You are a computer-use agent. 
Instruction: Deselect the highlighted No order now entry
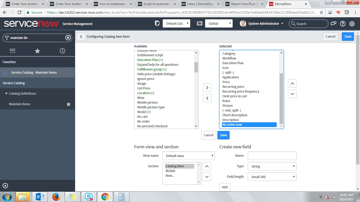[x=207, y=98]
